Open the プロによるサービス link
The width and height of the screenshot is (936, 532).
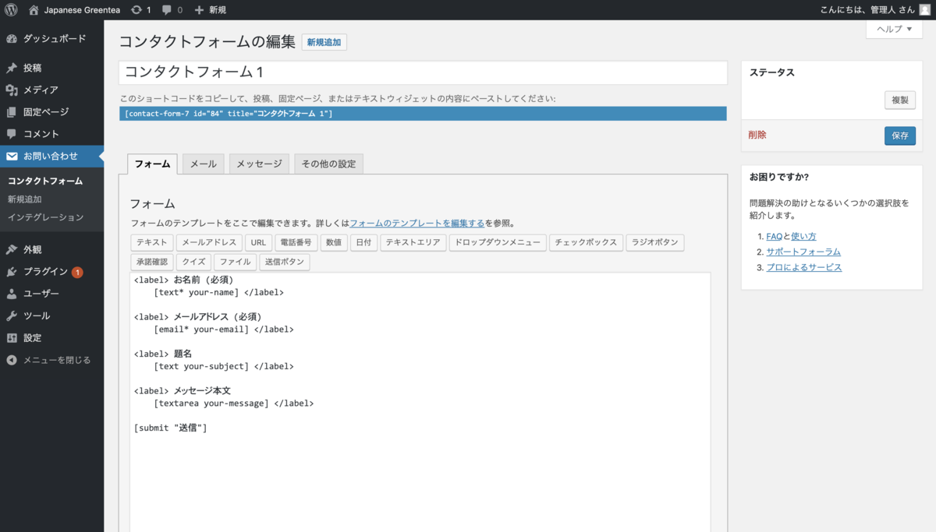(804, 267)
